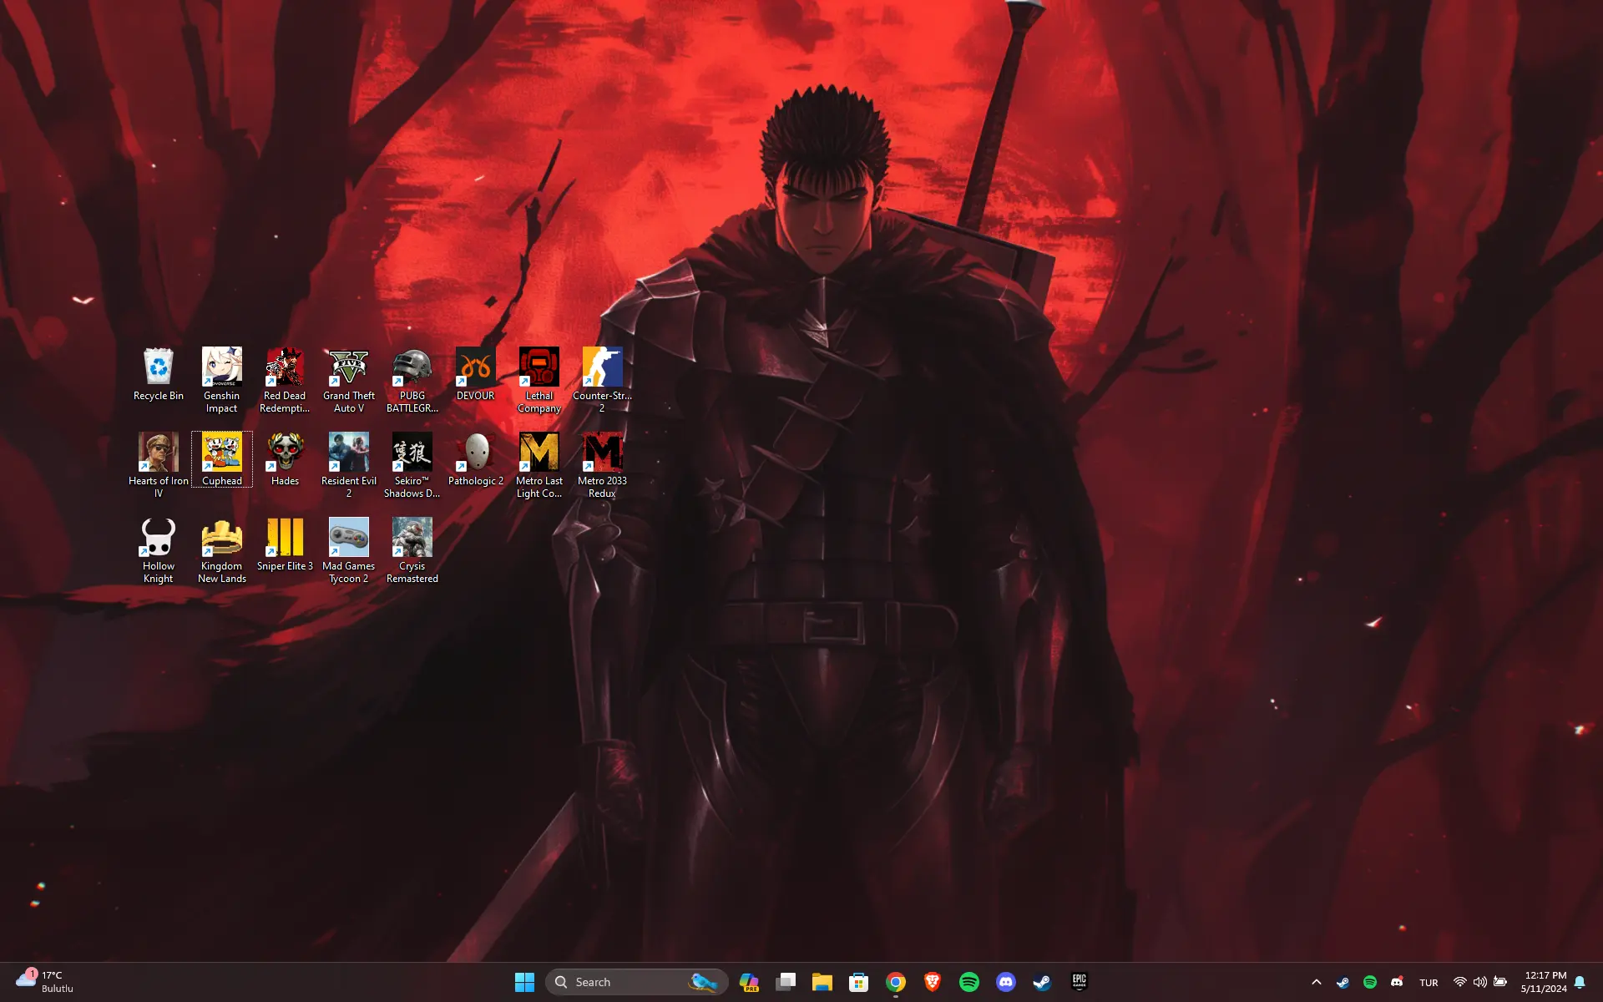Open the notification bell
This screenshot has height=1002, width=1603.
pyautogui.click(x=1580, y=982)
